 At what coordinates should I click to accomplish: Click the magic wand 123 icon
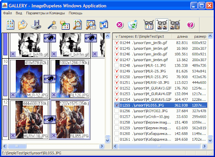click(52, 25)
